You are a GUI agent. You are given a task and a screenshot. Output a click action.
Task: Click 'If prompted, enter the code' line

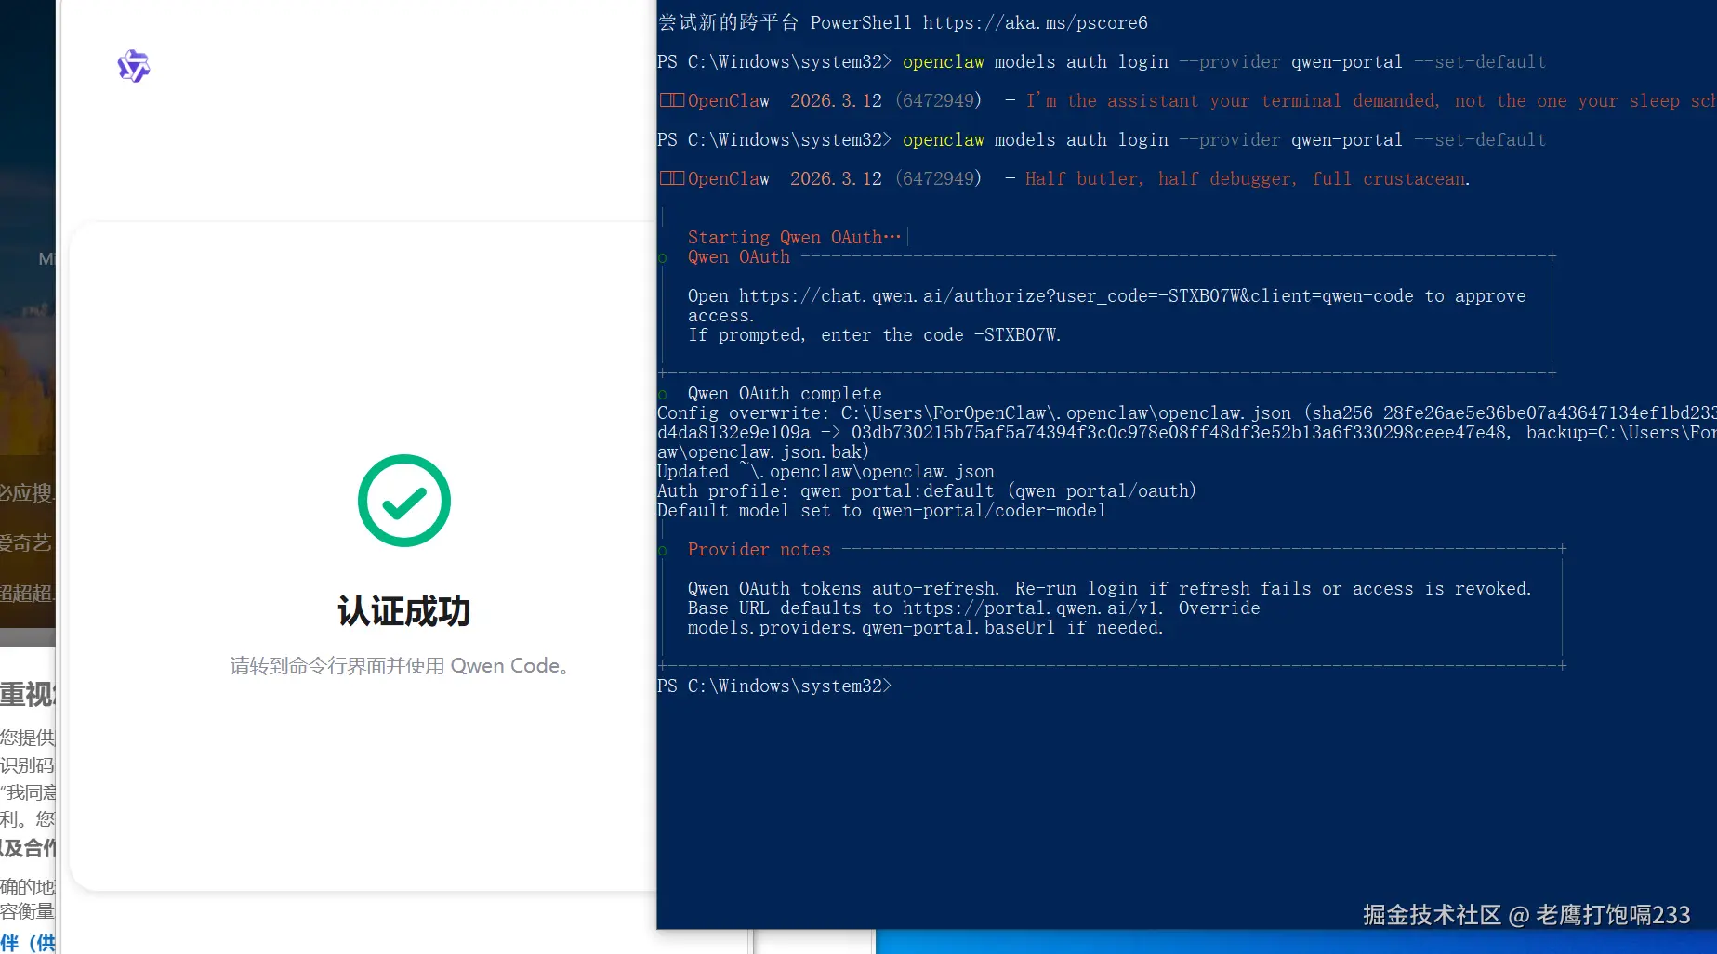tap(874, 334)
